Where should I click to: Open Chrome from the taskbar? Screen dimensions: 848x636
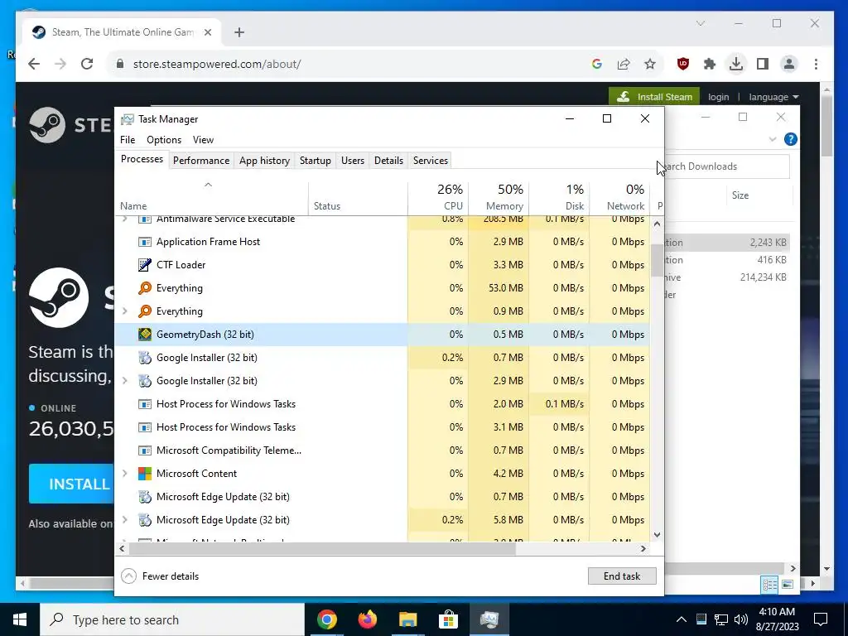coord(326,619)
